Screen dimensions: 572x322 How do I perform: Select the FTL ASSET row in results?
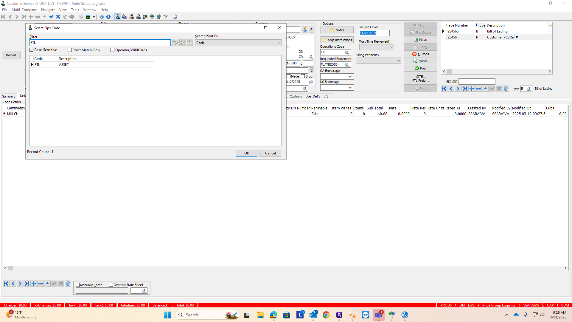64,65
